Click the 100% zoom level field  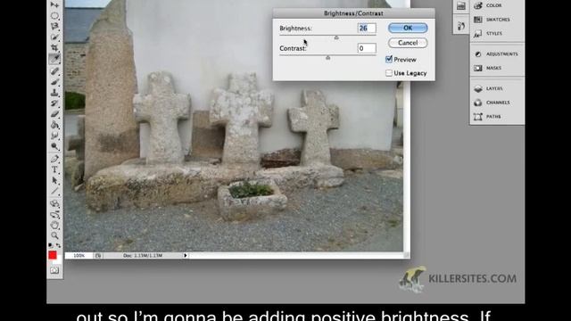(79, 256)
